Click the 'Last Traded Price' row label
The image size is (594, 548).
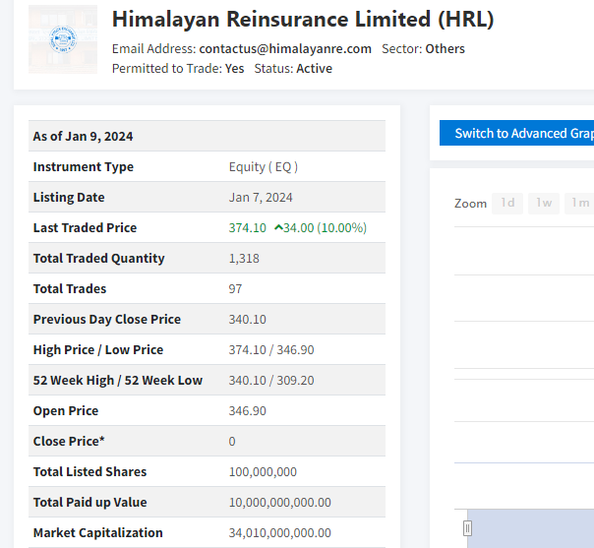85,228
